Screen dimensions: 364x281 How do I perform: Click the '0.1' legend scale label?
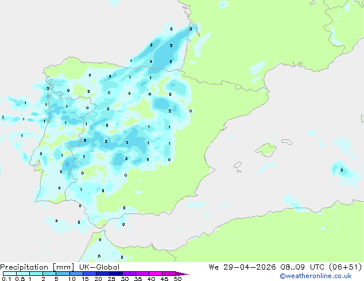pyautogui.click(x=6, y=279)
